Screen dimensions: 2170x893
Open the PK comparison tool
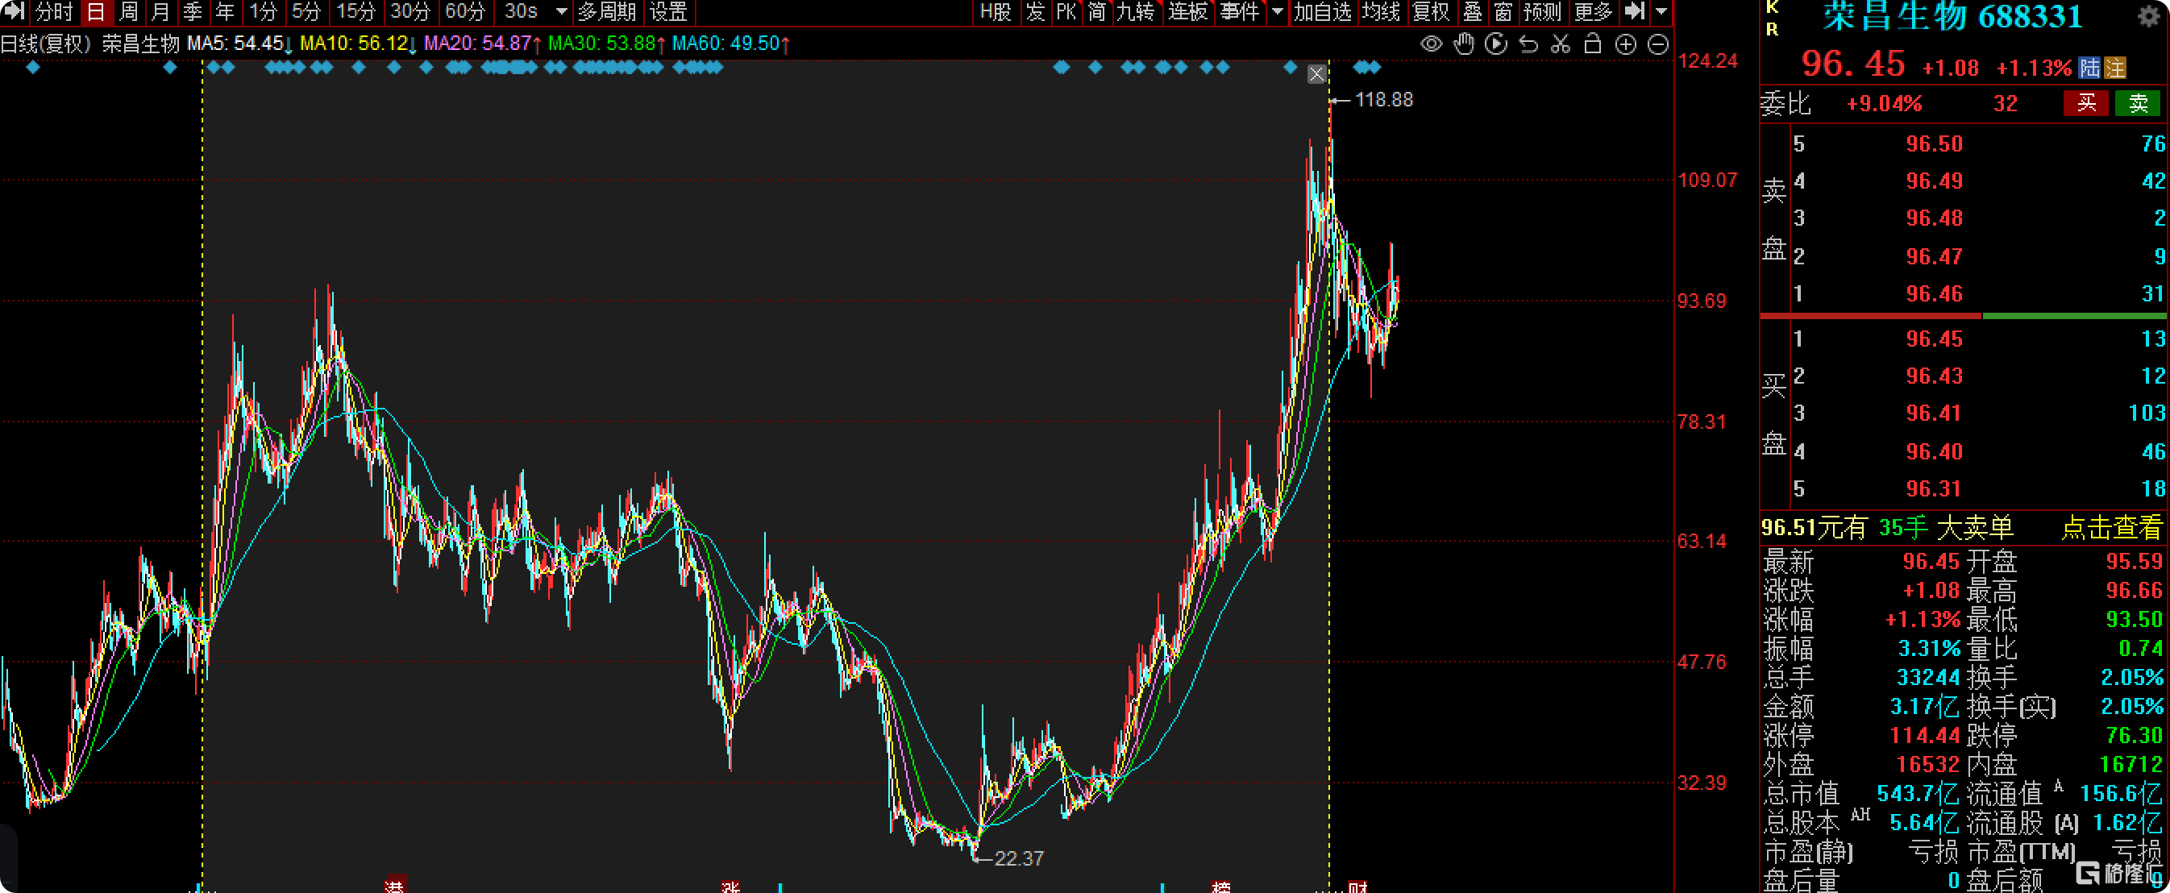click(x=1066, y=12)
